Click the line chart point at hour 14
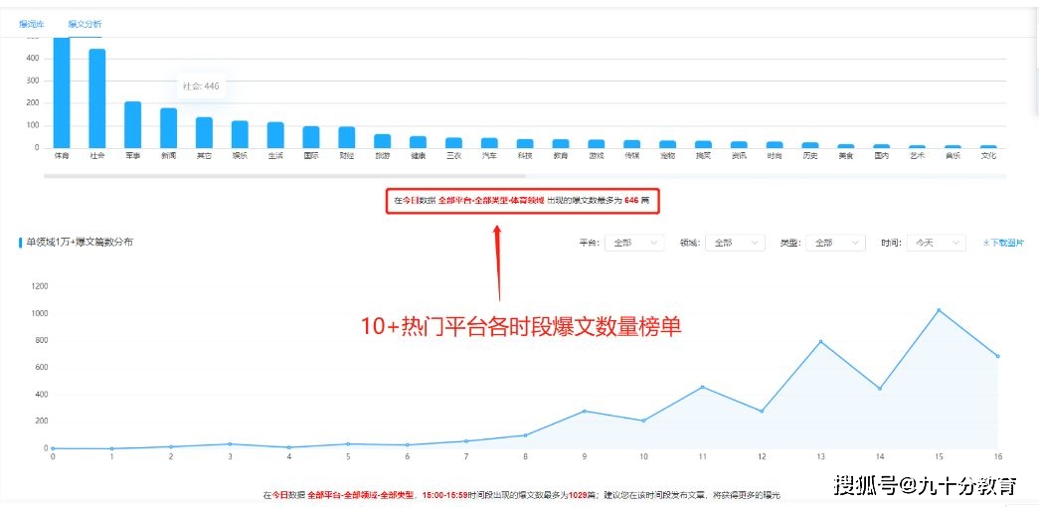 879,389
